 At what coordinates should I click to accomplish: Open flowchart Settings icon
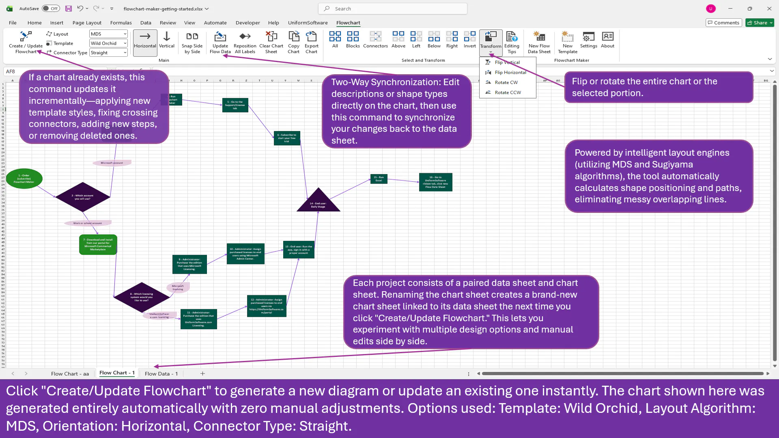point(588,40)
